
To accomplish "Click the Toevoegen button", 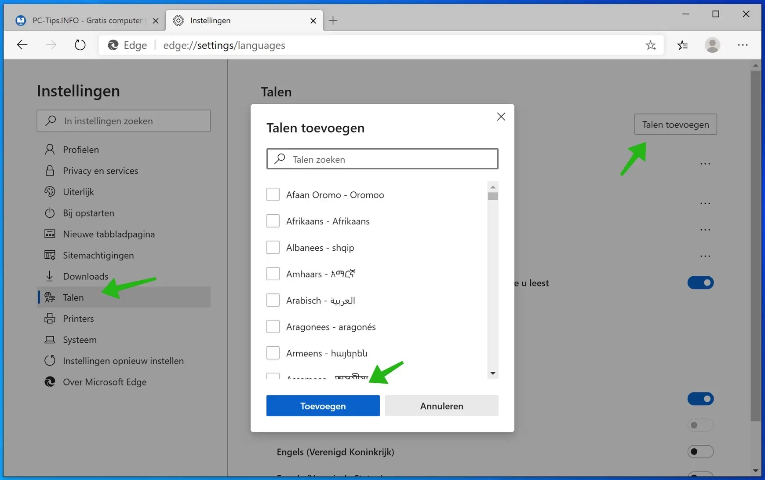I will click(323, 406).
